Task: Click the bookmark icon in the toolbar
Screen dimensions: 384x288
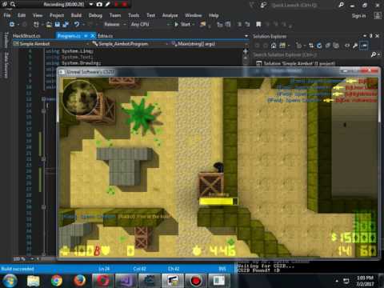Action: [x=258, y=24]
